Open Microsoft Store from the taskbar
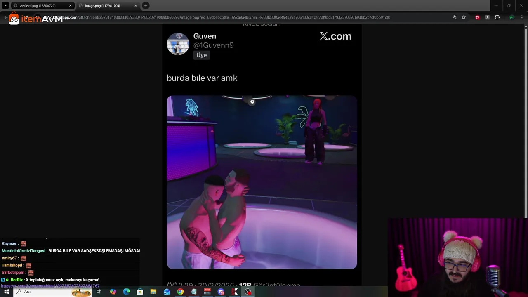Screen dimensions: 528x297 pos(140,292)
